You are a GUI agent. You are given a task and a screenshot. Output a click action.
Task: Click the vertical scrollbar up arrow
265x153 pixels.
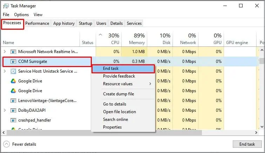(262, 50)
